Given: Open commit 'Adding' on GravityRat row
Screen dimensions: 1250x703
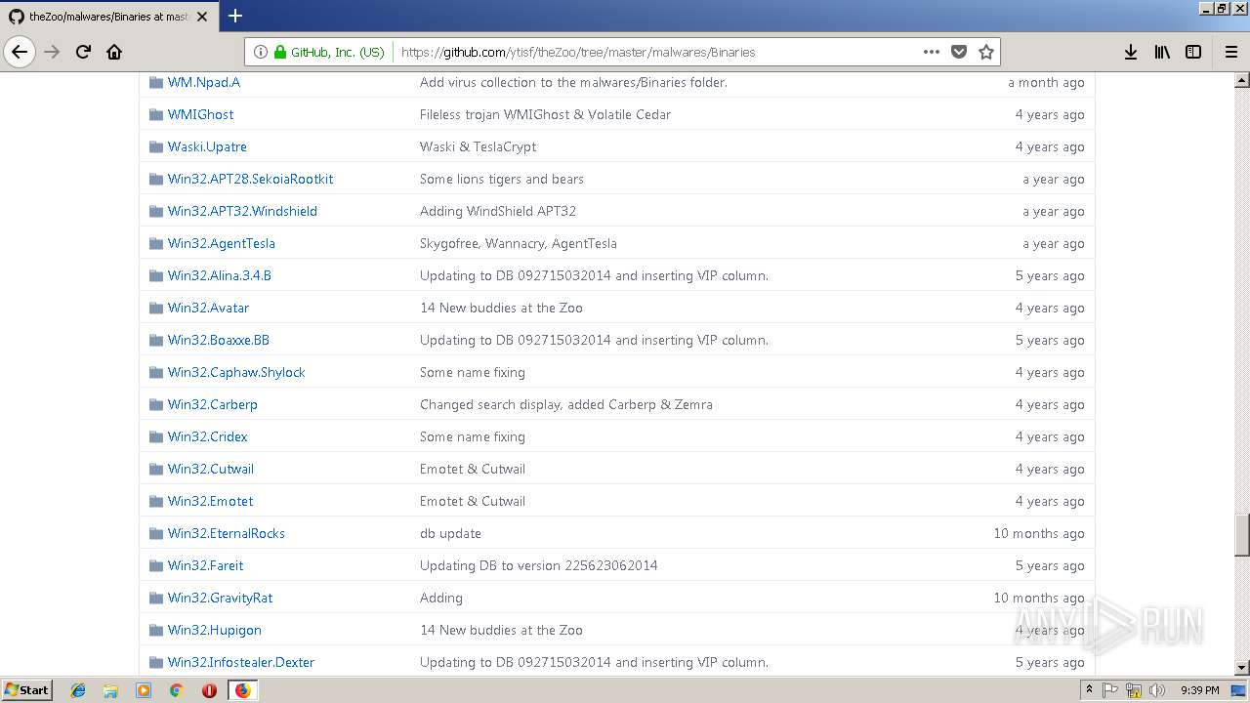Looking at the screenshot, I should (x=440, y=598).
